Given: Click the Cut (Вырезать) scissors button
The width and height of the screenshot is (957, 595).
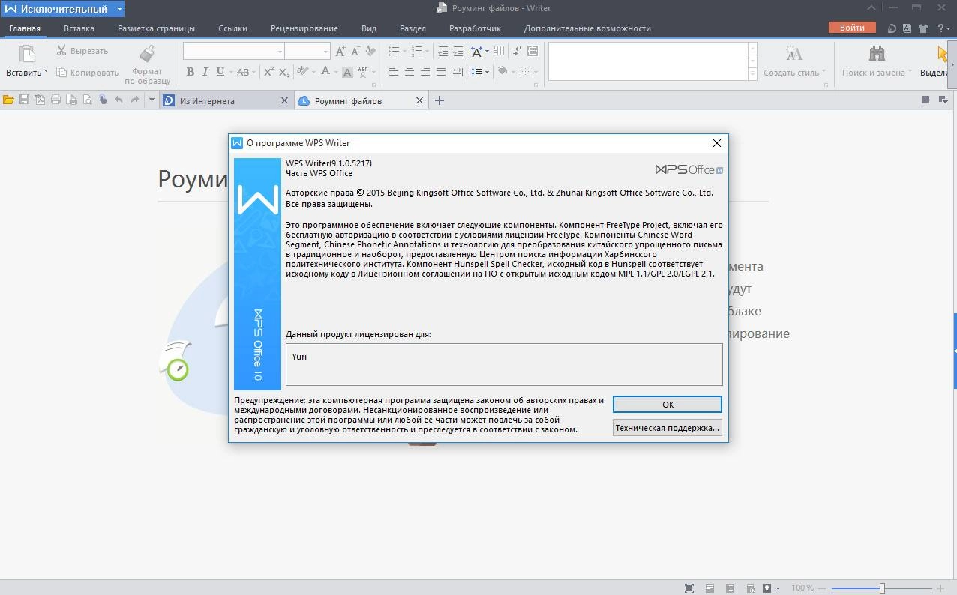Looking at the screenshot, I should [x=82, y=51].
